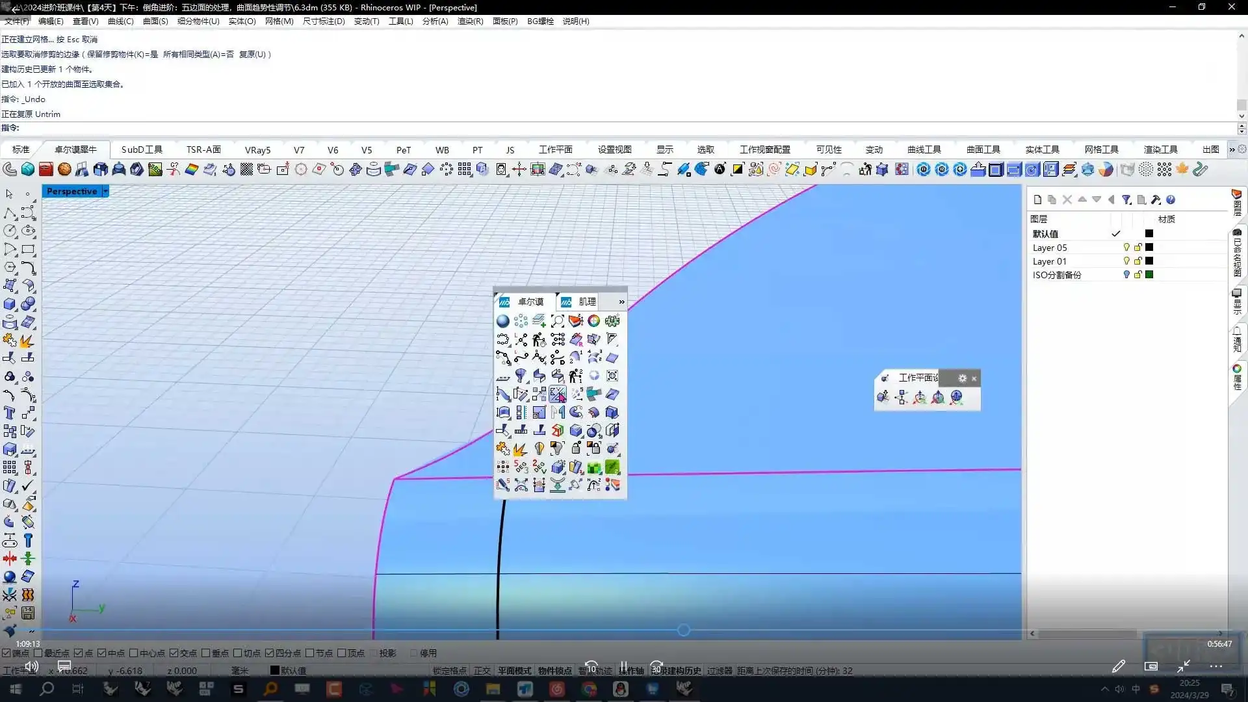
Task: Switch to the SubD工具 toolbar tab
Action: (142, 149)
